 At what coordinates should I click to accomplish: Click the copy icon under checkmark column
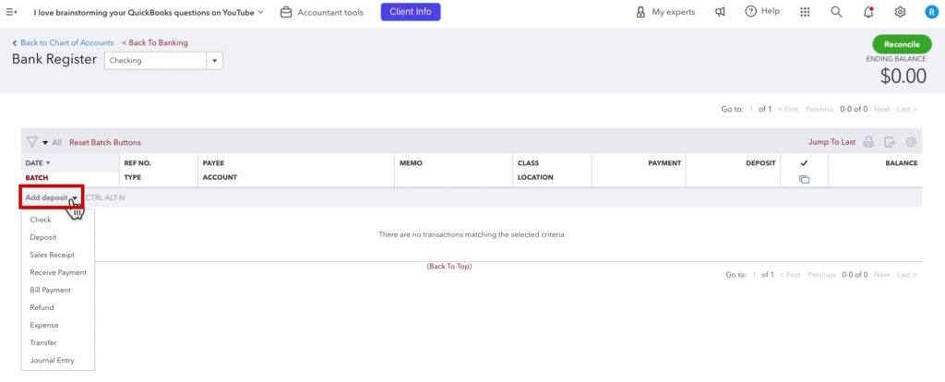804,179
